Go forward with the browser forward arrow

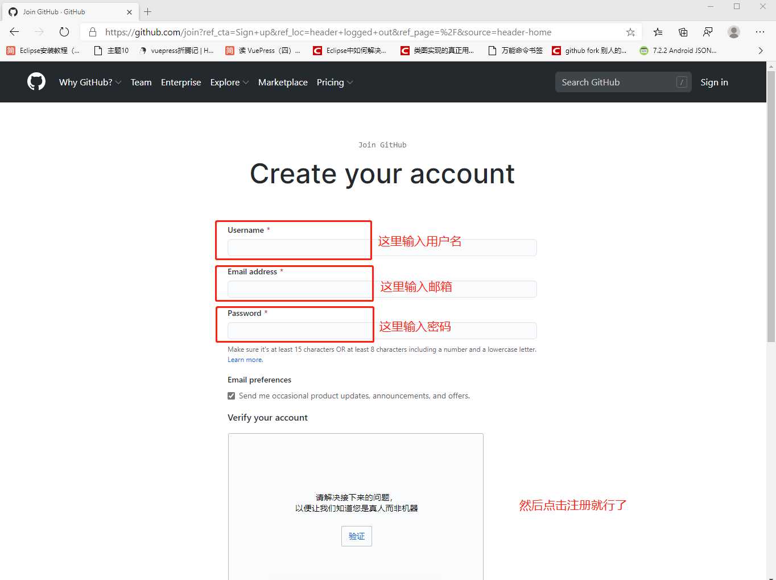coord(39,32)
